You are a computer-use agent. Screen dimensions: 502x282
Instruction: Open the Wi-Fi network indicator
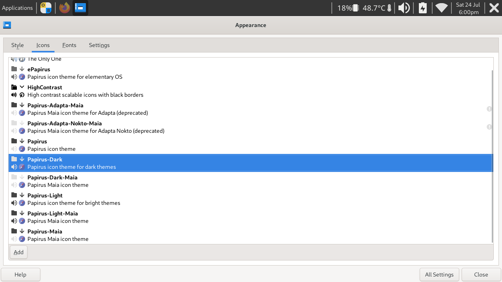(x=442, y=8)
